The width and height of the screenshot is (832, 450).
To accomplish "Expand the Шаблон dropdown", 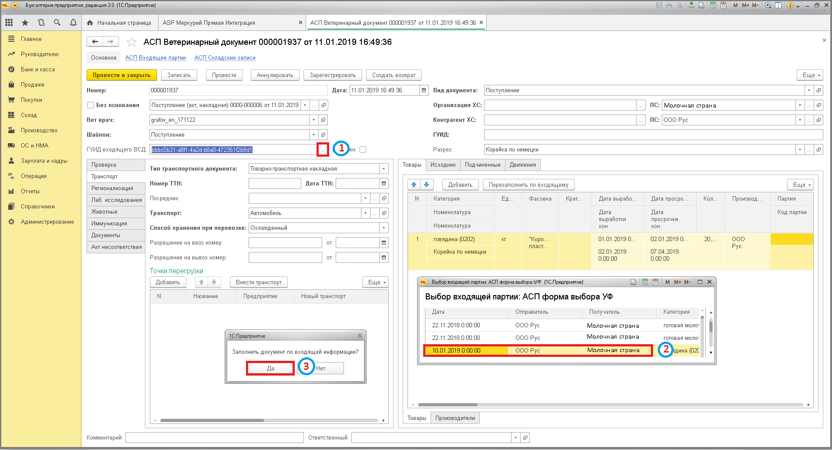I will pos(314,134).
